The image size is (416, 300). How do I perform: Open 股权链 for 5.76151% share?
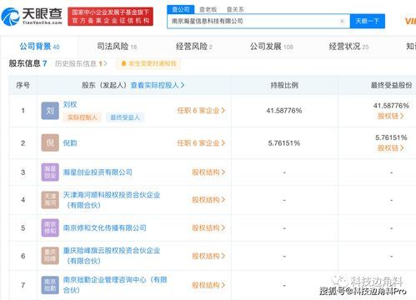tap(390, 148)
